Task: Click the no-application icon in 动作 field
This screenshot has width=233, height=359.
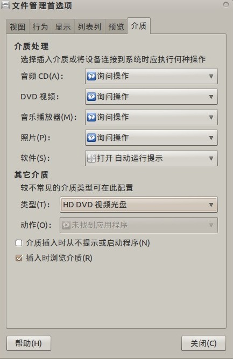Action: pos(66,225)
